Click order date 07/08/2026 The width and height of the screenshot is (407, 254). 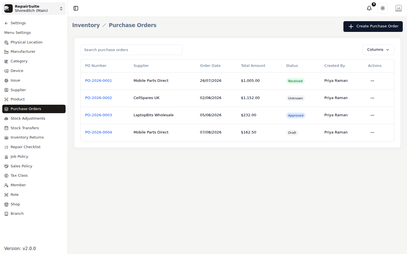(x=211, y=132)
